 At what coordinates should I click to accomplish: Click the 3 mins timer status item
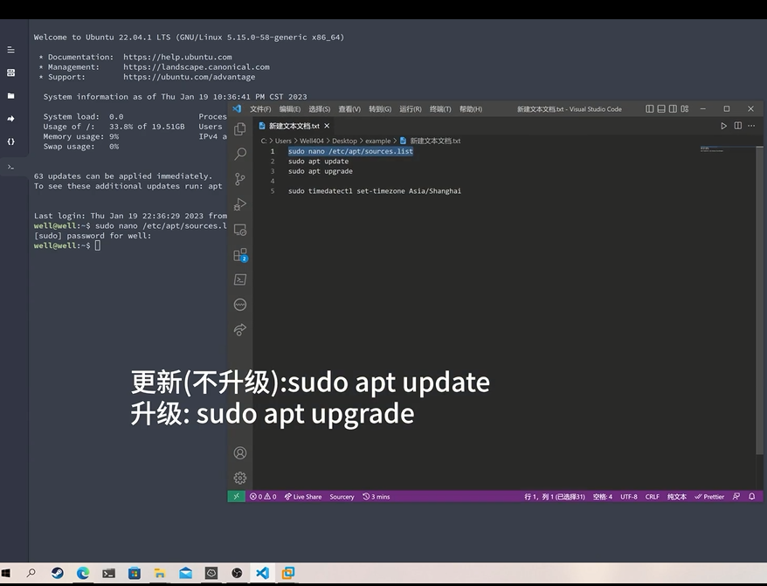(x=377, y=497)
